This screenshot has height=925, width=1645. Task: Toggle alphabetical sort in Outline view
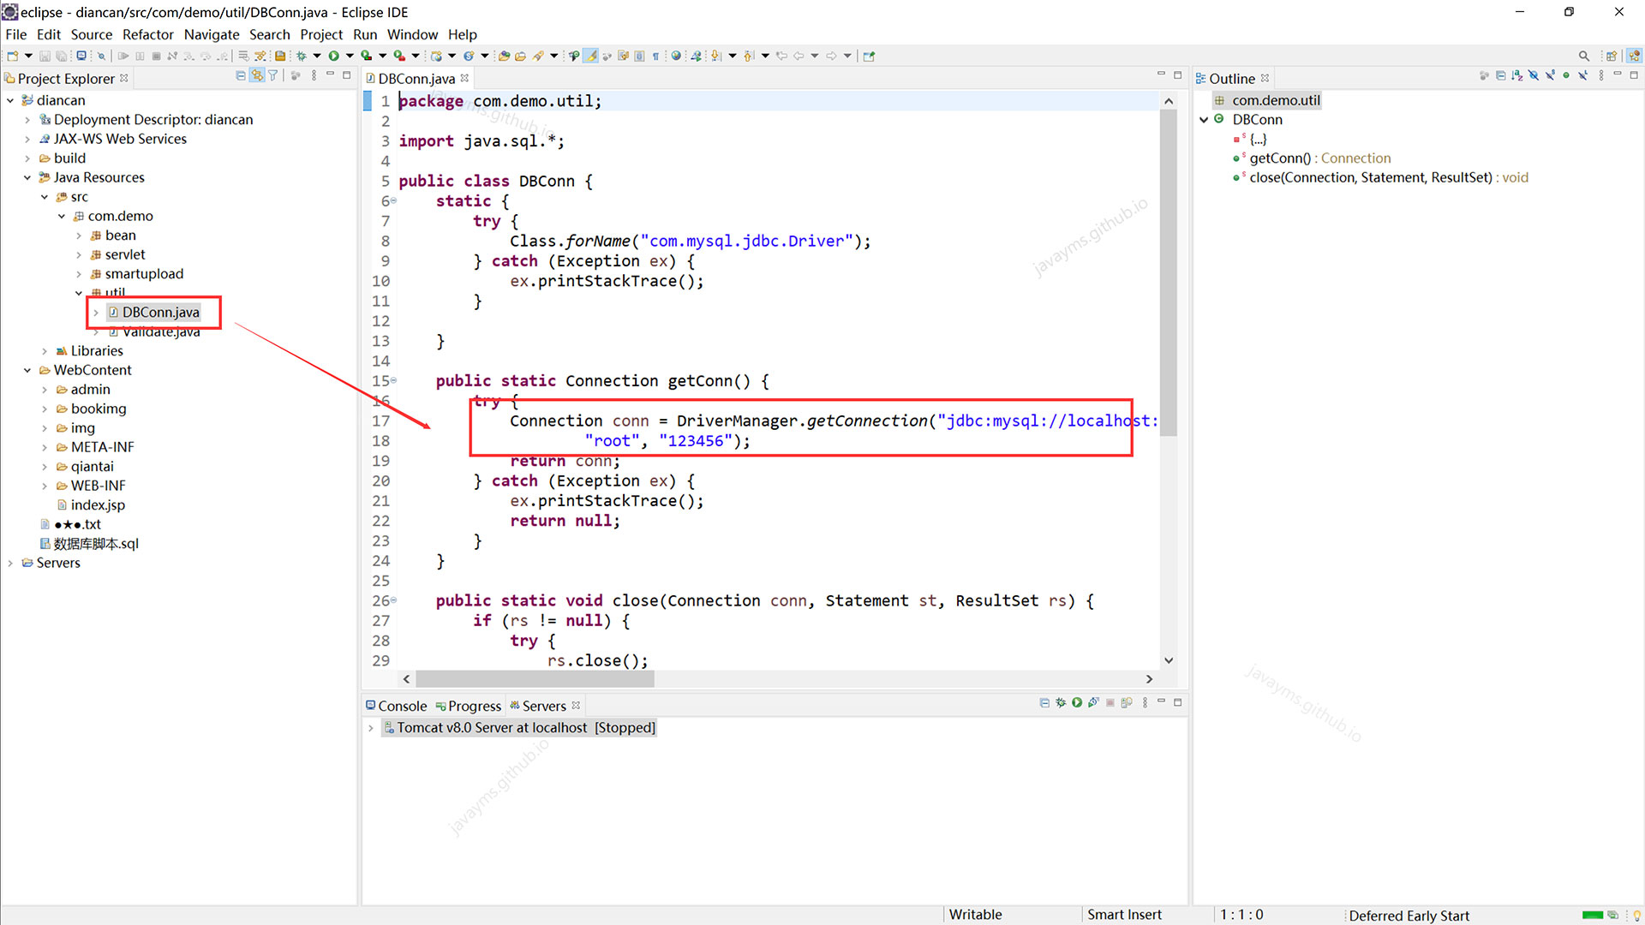[x=1516, y=75]
